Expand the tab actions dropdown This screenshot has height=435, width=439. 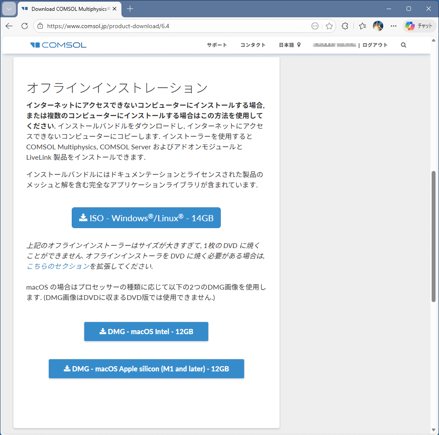click(x=9, y=9)
